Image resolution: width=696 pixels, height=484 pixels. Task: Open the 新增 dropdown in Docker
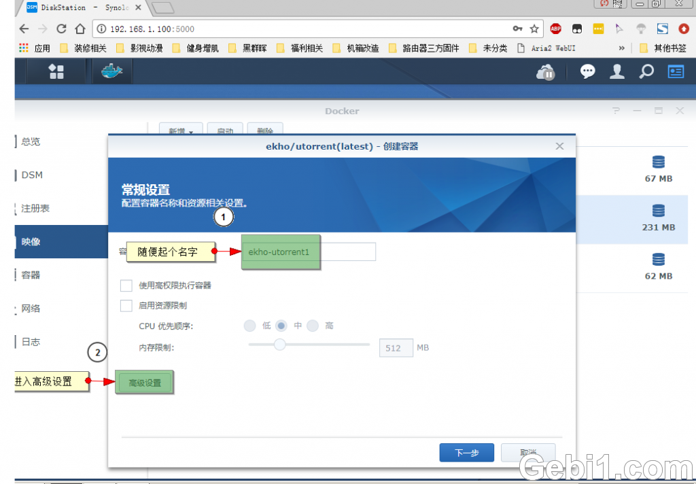(x=181, y=131)
